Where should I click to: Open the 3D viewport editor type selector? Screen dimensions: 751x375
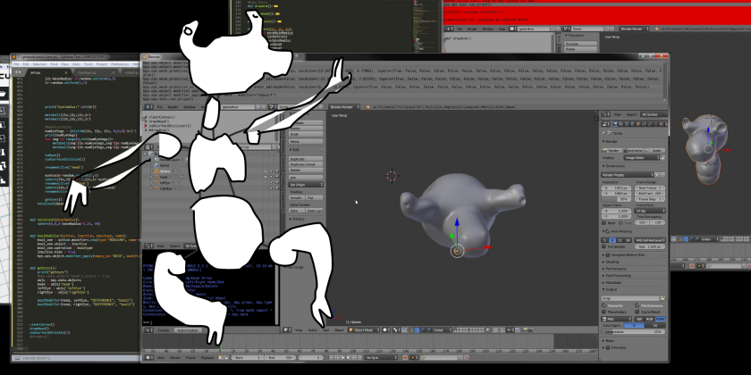coord(287,330)
